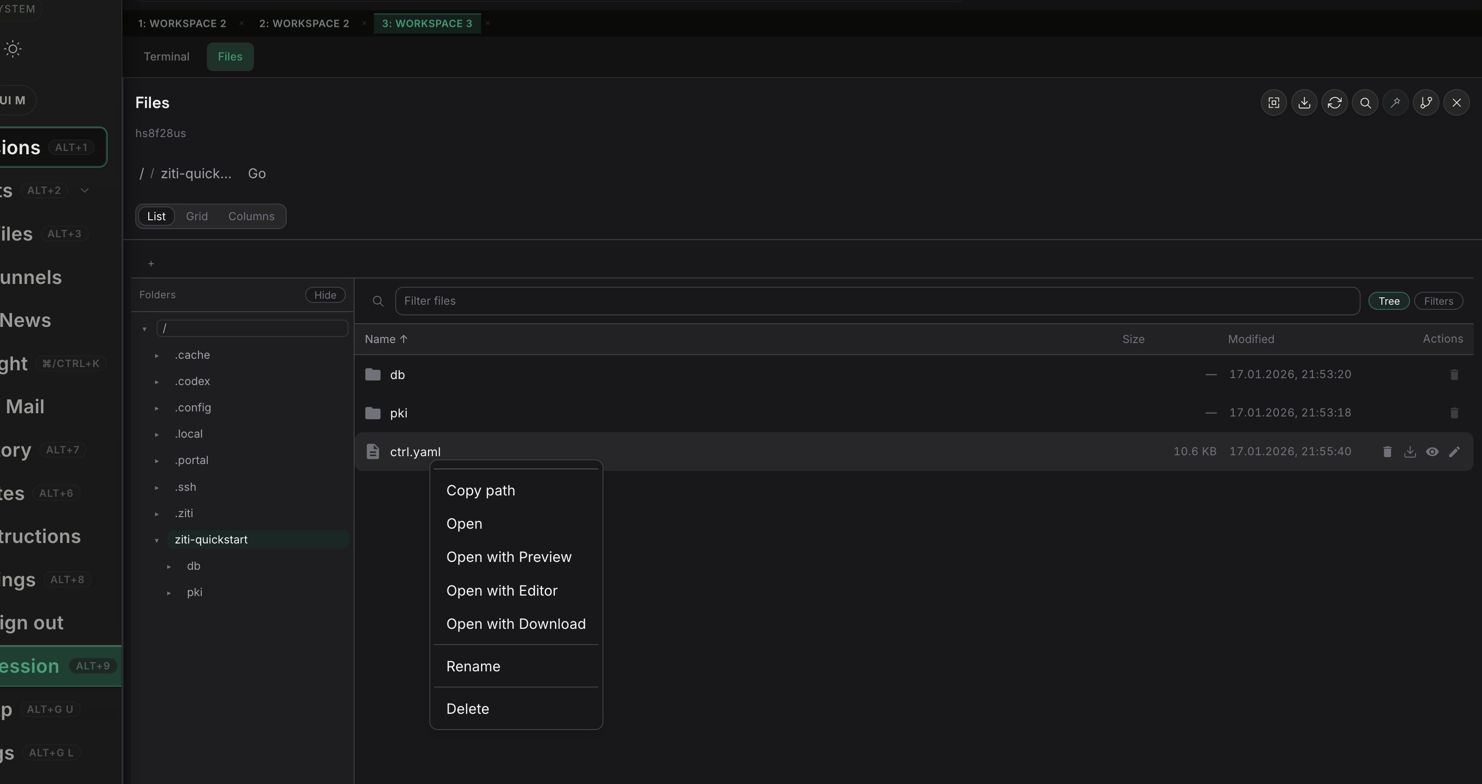Click the magic wand icon in the toolbar
The image size is (1482, 784).
(x=1395, y=103)
